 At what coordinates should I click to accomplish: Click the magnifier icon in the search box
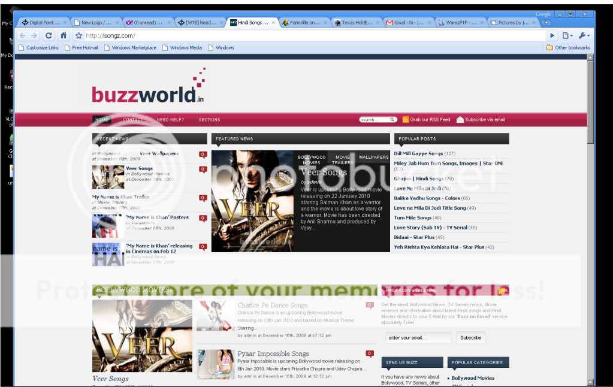point(392,120)
